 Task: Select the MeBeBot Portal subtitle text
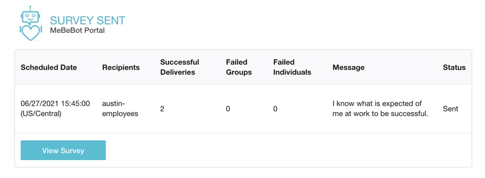77,30
